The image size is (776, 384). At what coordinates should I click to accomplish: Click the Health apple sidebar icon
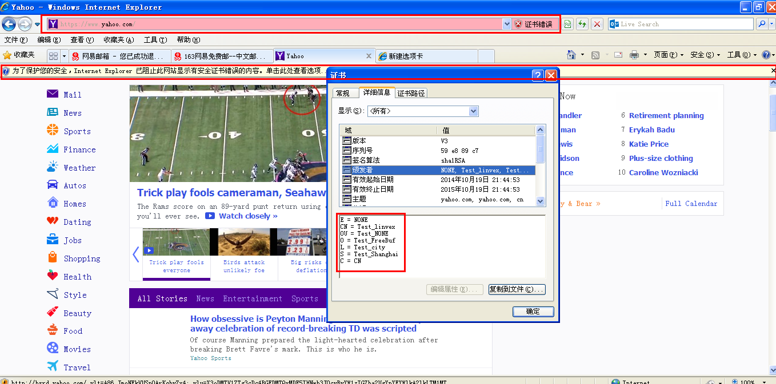coord(53,276)
